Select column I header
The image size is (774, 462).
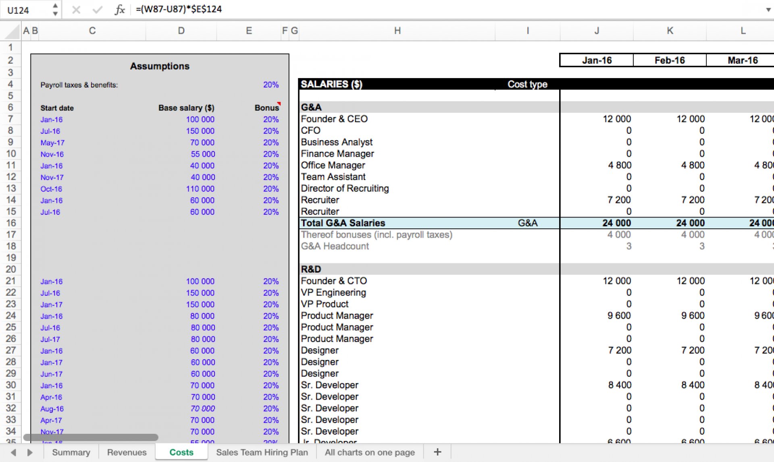[527, 31]
